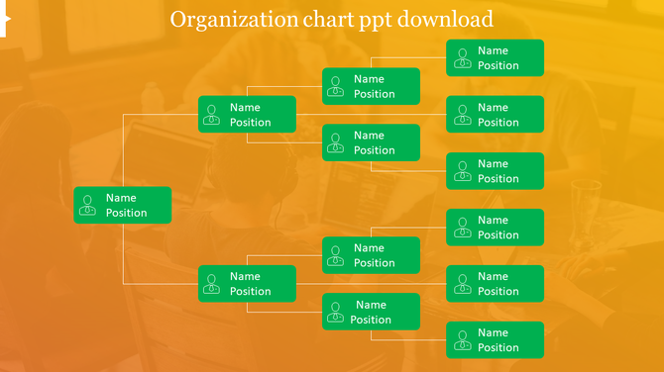Viewport: 664px width, 372px height.
Task: Select 'Name Position' text in upper second-level box
Action: point(251,115)
